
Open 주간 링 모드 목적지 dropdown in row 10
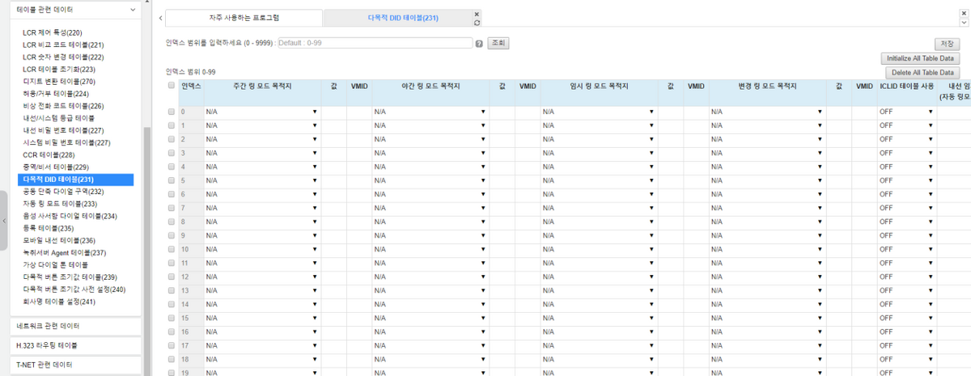pos(262,249)
